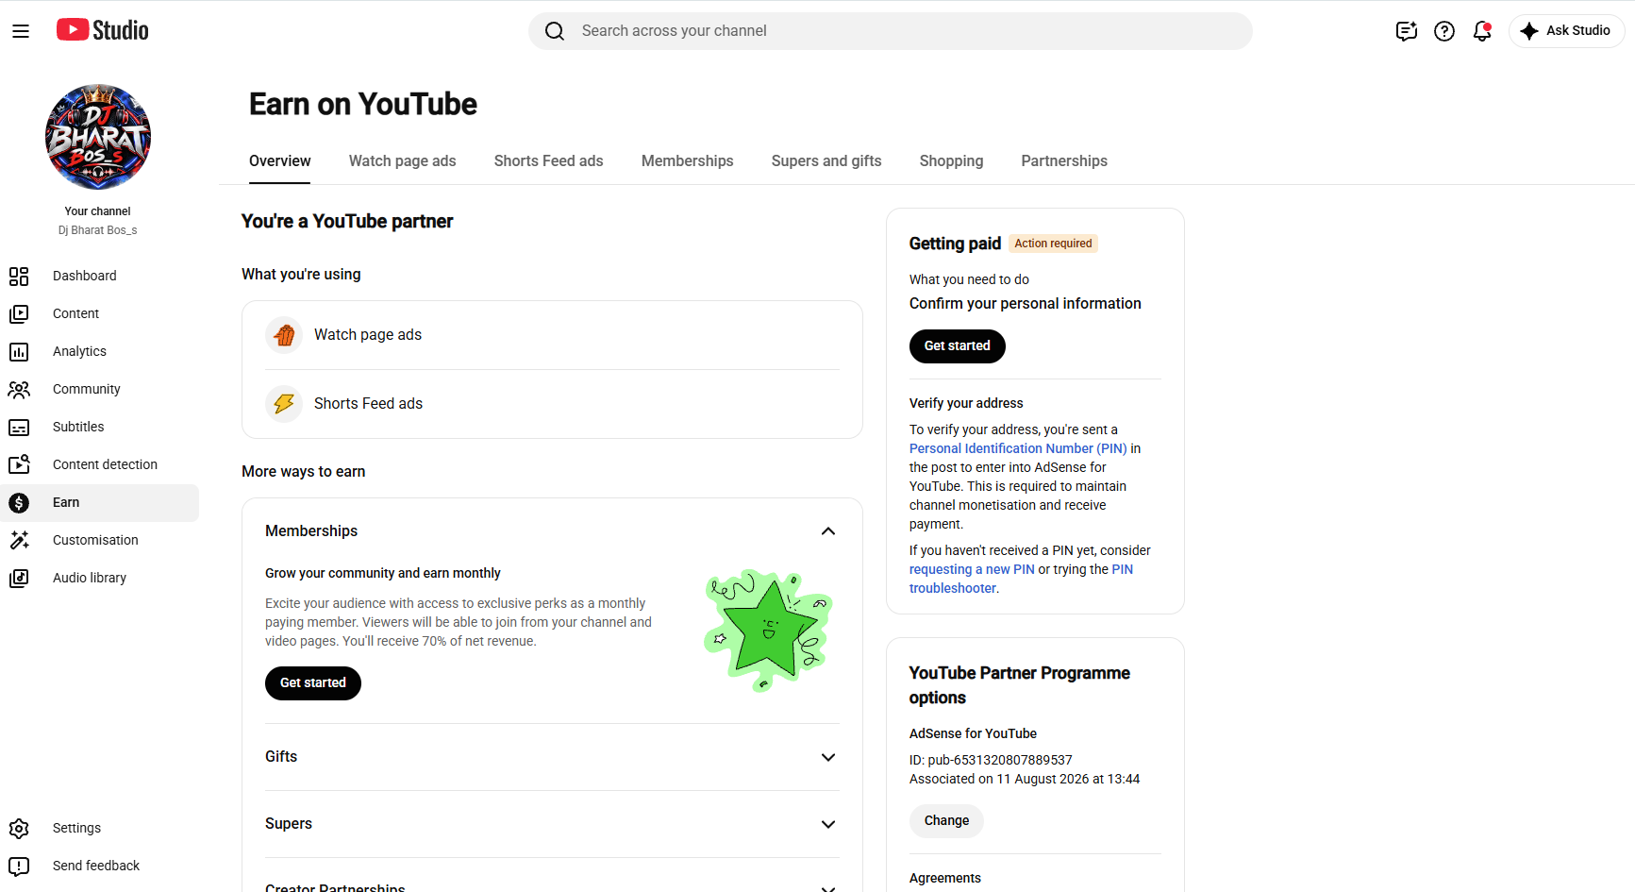
Task: Open the Content section icon
Action: tap(19, 313)
